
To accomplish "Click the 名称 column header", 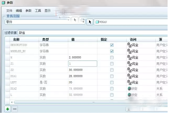I will 16,39.
